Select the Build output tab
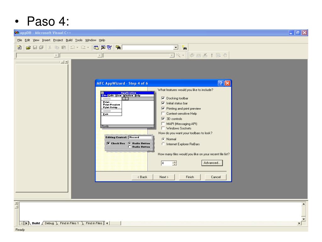 pos(36,223)
